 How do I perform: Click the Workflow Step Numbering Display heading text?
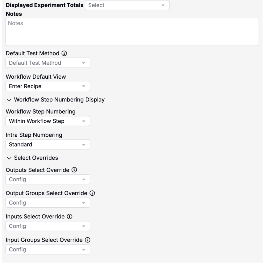point(59,100)
